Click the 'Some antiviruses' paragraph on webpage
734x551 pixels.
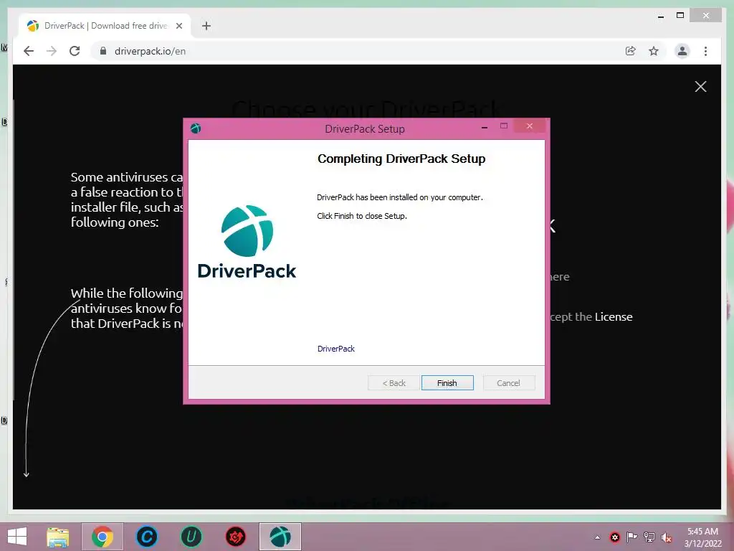click(x=127, y=199)
